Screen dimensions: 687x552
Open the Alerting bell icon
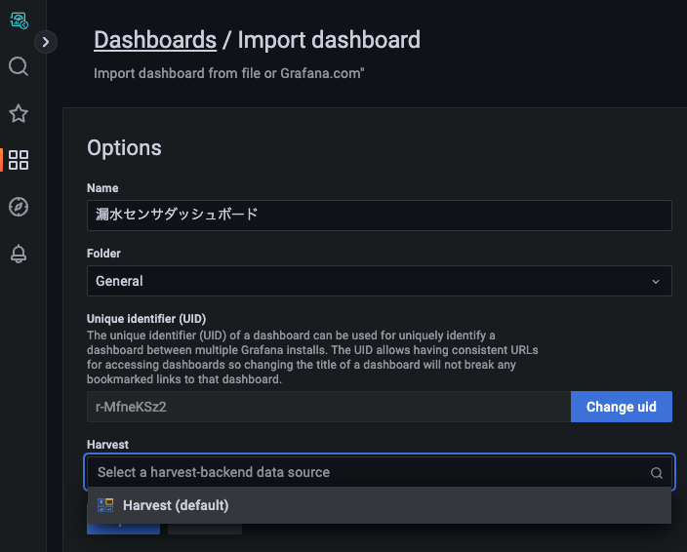coord(19,255)
